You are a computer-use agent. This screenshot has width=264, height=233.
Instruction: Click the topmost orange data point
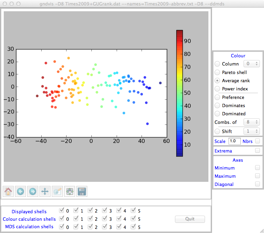click(69, 58)
